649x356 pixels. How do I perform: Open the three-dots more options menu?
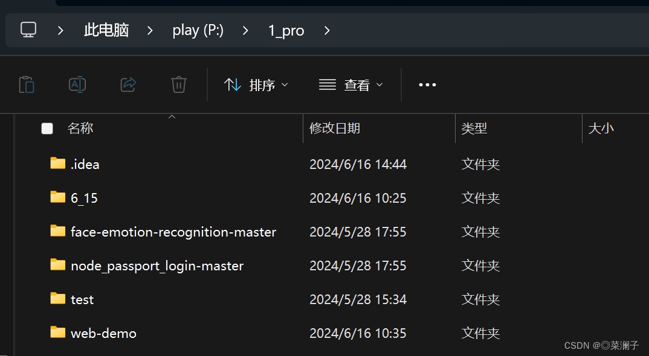click(427, 84)
